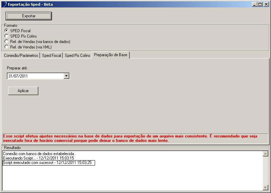271x193 pixels.
Task: Select the SPED Fiscal format option
Action: pos(6,31)
